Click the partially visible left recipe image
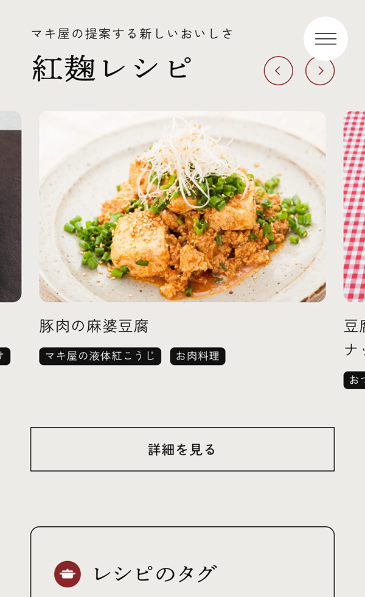This screenshot has width=365, height=597. coord(11,207)
